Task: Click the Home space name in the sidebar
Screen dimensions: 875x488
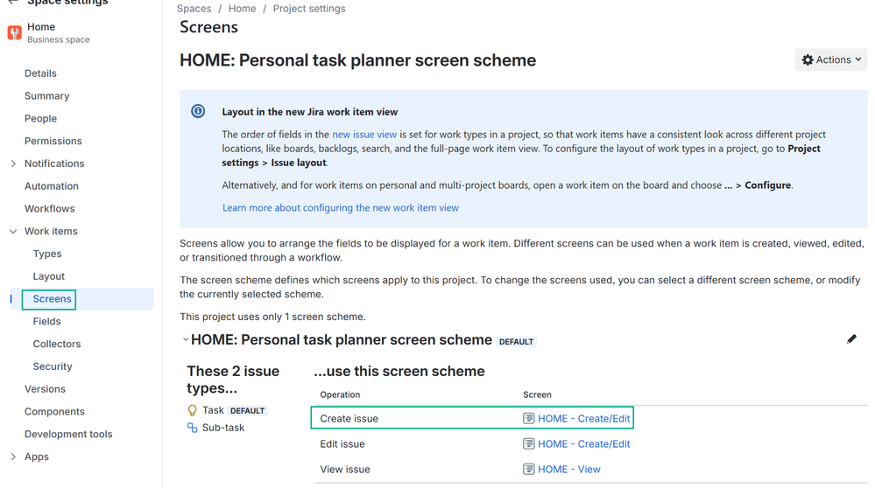Action: 41,27
